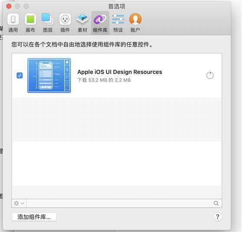242x232 pixels.
Task: Uncheck the Apple iOS UI Design Resources library
Action: coord(20,75)
